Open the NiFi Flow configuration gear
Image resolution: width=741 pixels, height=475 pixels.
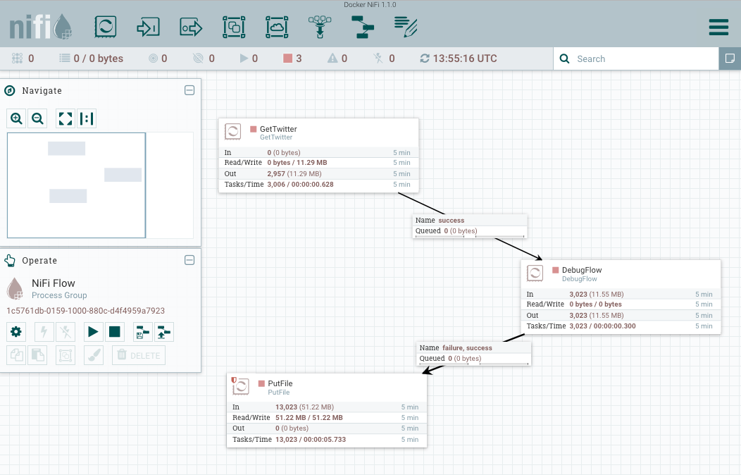click(16, 331)
